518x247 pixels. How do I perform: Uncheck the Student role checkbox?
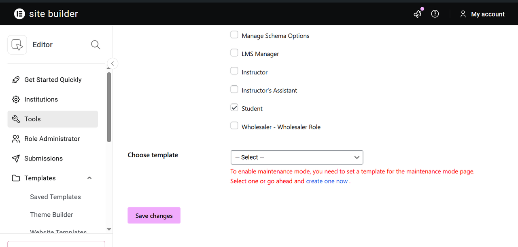[234, 108]
